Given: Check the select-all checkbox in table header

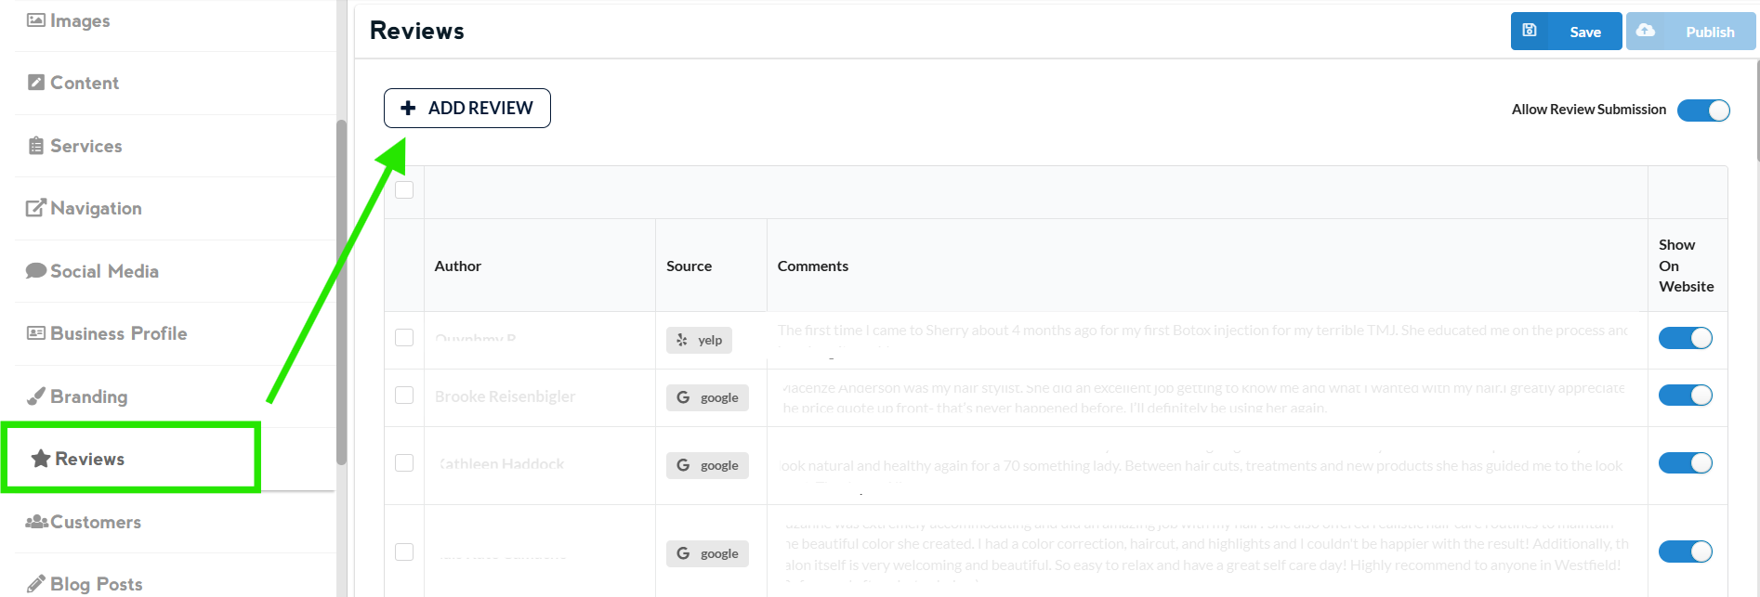Looking at the screenshot, I should [x=404, y=190].
